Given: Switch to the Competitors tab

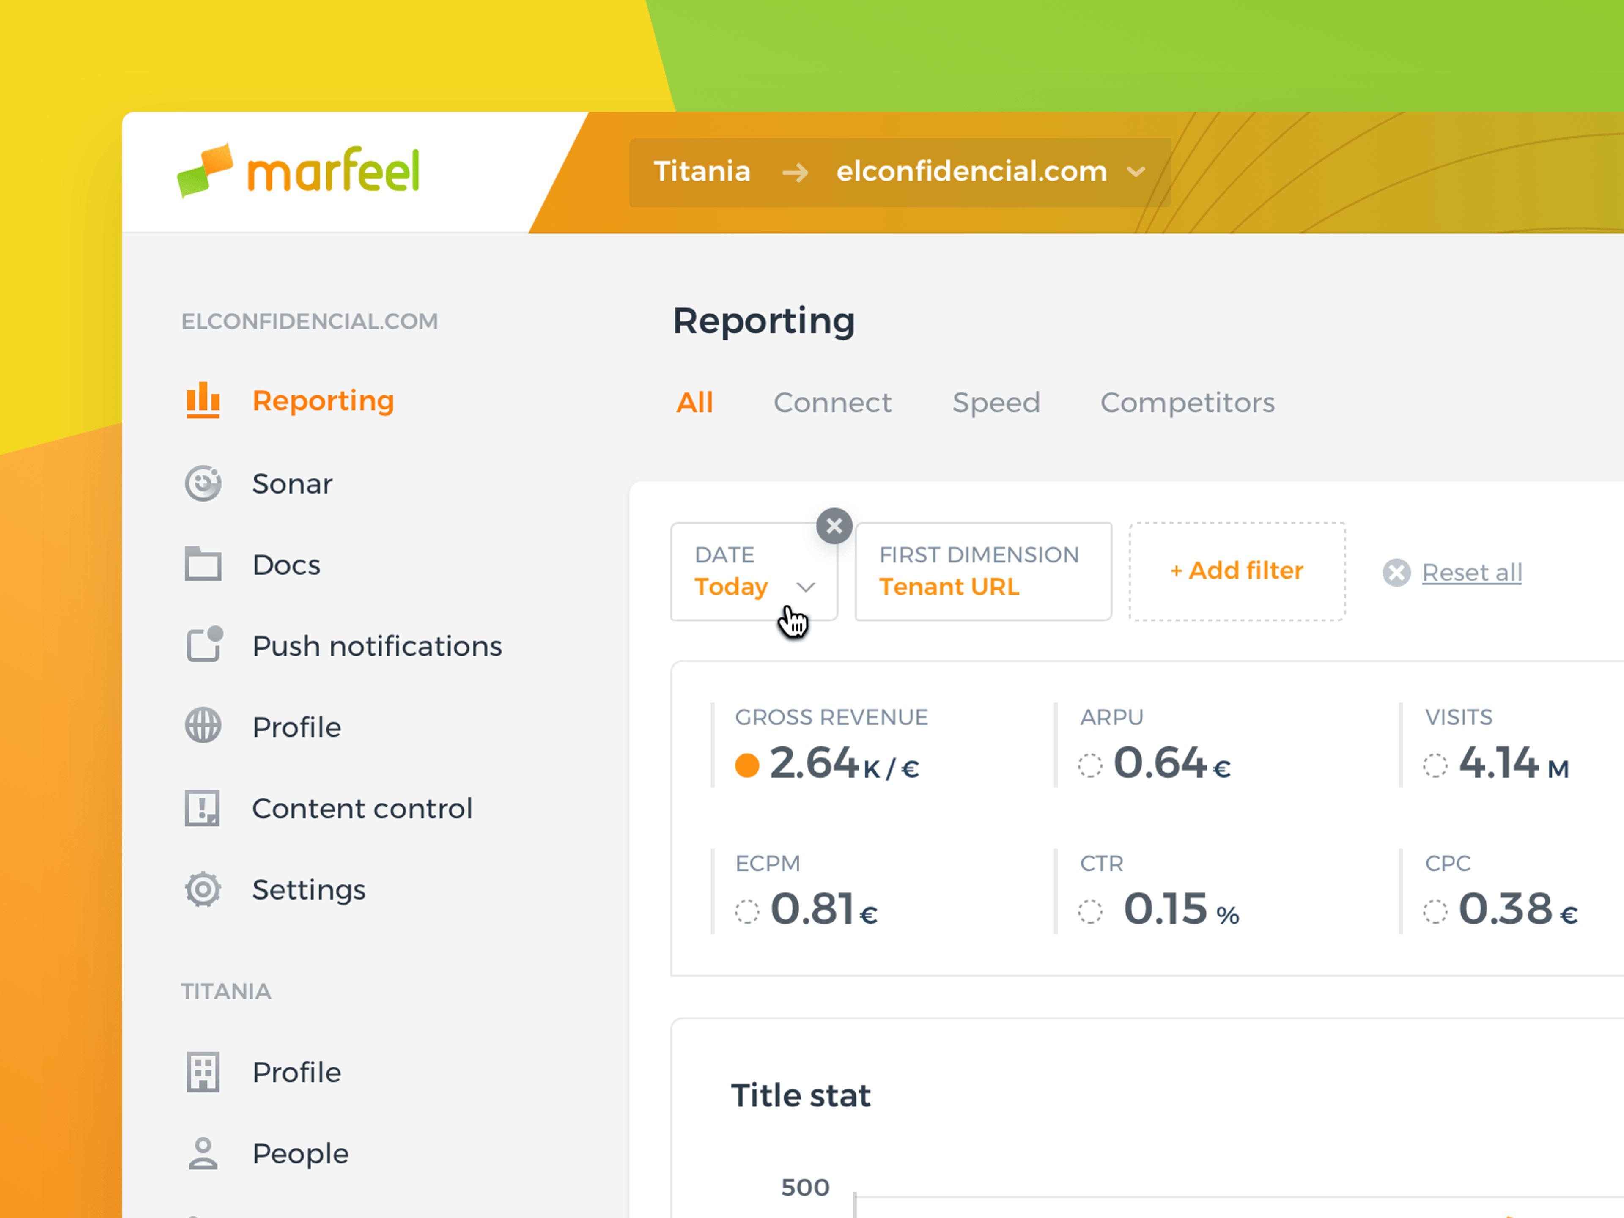Looking at the screenshot, I should [1187, 402].
